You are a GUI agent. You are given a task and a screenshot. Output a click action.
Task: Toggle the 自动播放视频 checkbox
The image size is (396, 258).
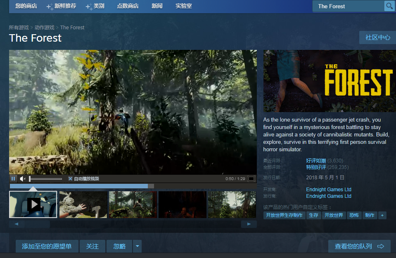(71, 178)
